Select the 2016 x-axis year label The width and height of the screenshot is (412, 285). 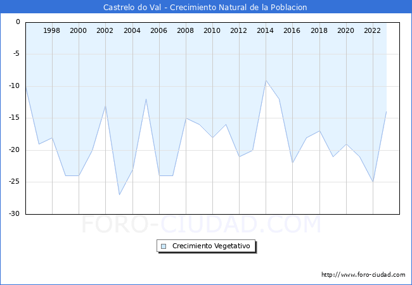click(x=292, y=30)
